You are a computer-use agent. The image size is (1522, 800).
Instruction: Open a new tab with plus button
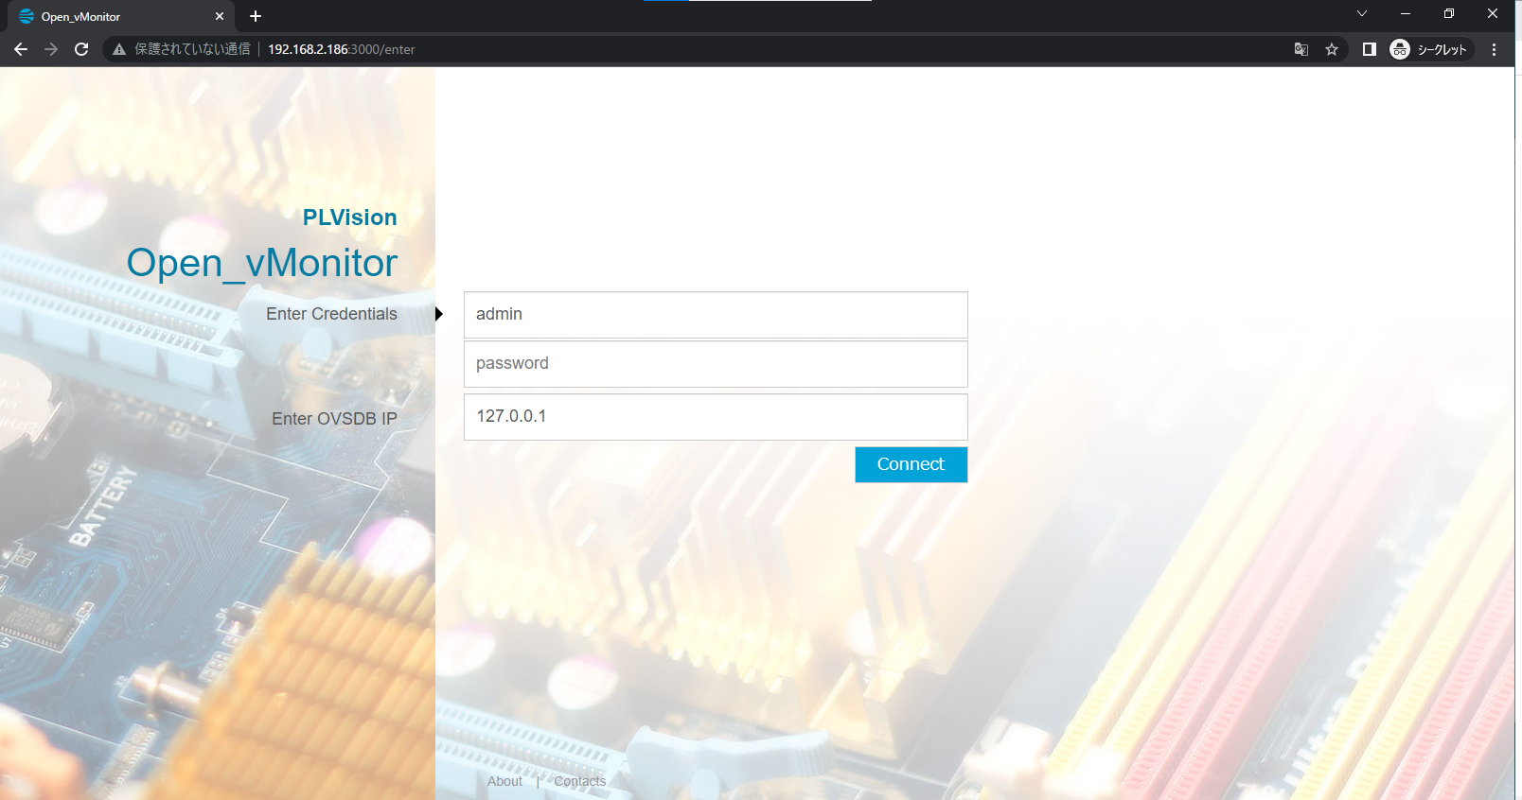click(x=256, y=16)
